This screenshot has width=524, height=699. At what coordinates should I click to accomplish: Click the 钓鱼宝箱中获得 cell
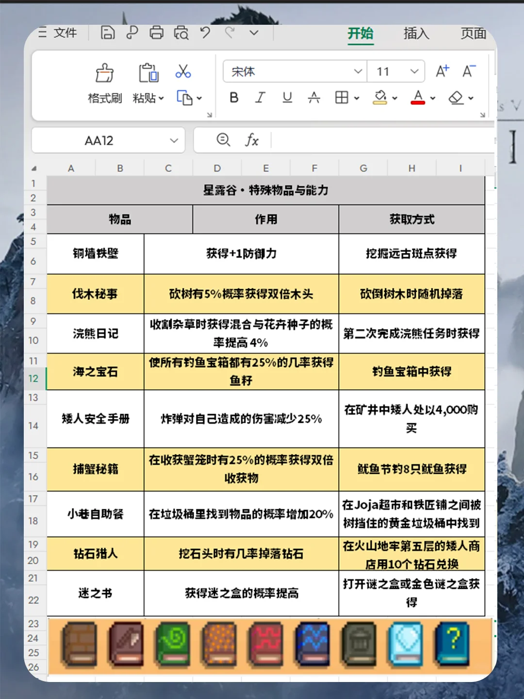pyautogui.click(x=411, y=371)
